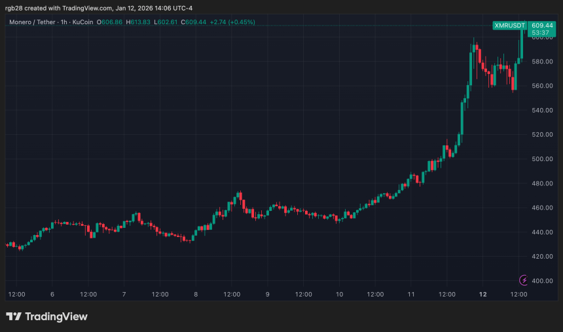Select date 9 on time axis
563x332 pixels.
(267, 294)
